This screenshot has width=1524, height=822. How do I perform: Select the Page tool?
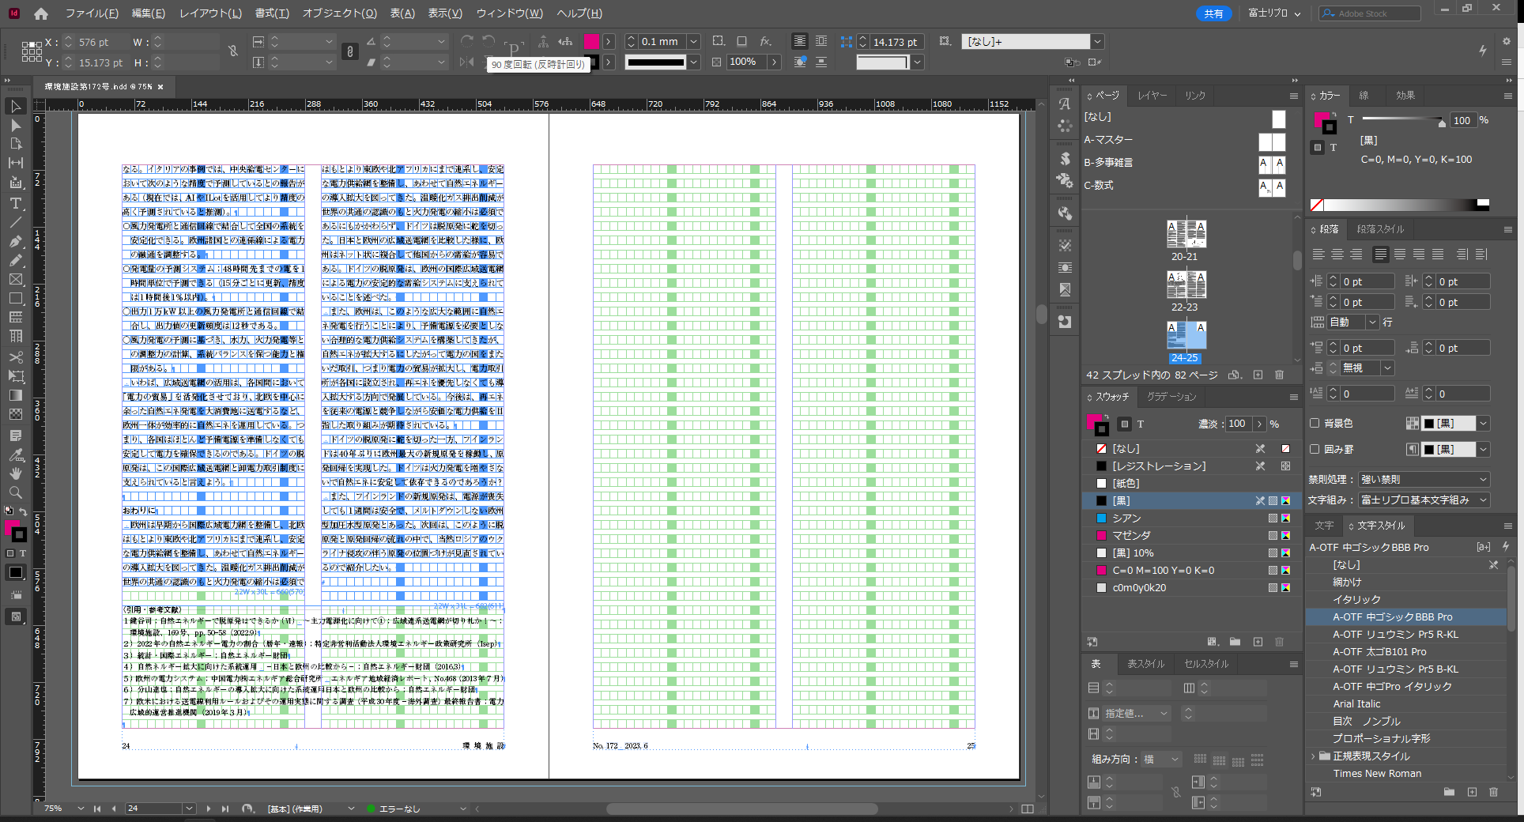point(16,144)
